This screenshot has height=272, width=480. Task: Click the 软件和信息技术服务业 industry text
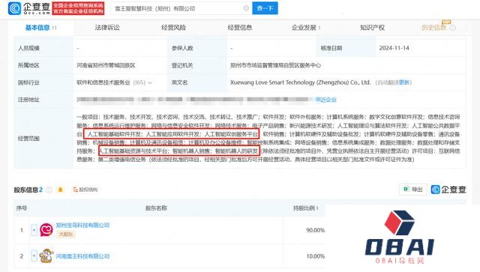click(x=103, y=82)
